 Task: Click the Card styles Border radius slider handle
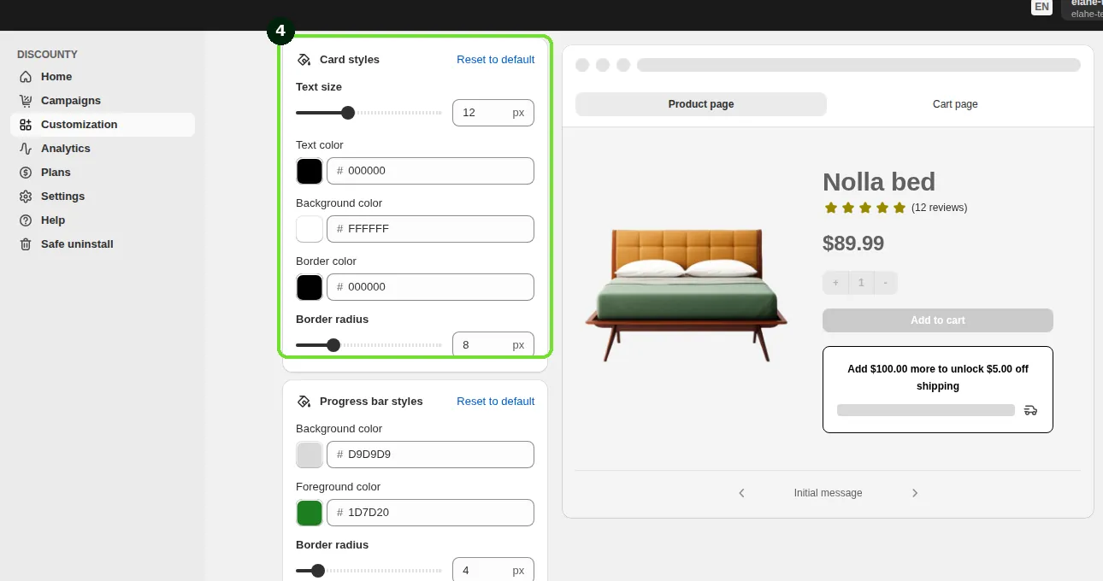point(333,345)
